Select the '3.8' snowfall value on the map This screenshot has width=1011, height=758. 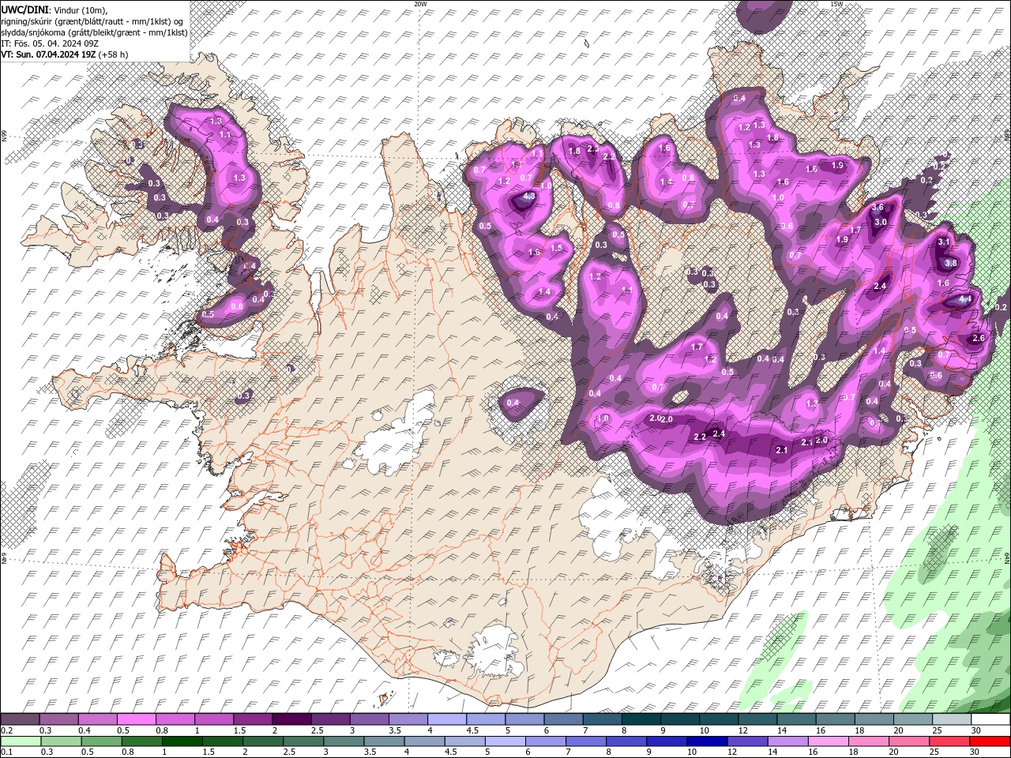click(x=951, y=264)
